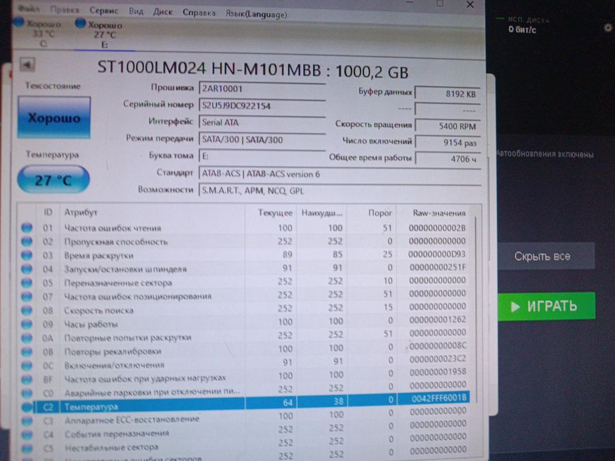Click the Число включений value 9154 раз

[448, 143]
